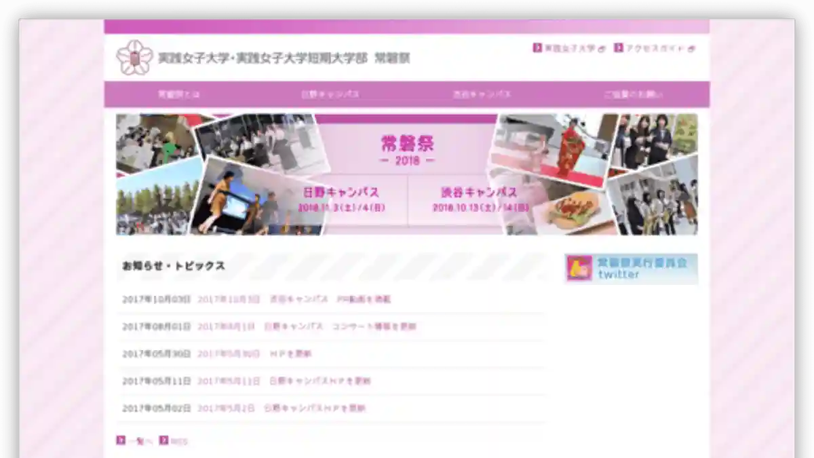The height and width of the screenshot is (458, 814).
Task: Open the 2017年10月3日 渋谷キャンパス news item
Action: (x=294, y=299)
